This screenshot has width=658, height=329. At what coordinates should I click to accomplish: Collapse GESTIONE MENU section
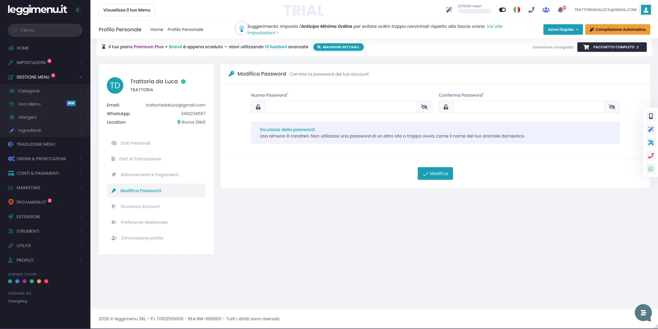point(45,77)
